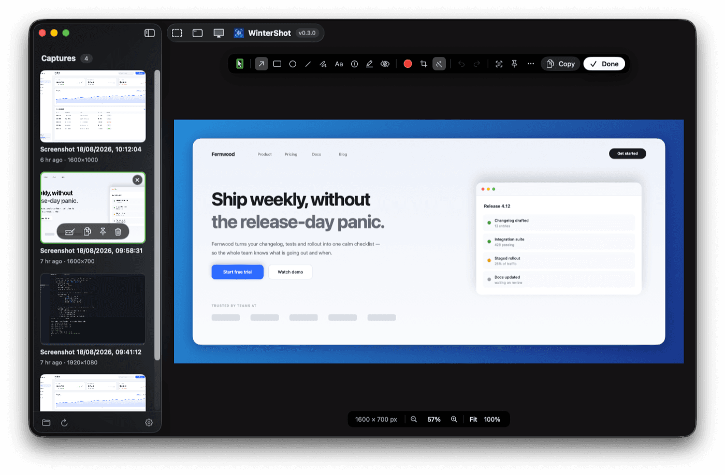Click the Done button
Image resolution: width=725 pixels, height=475 pixels.
(604, 64)
